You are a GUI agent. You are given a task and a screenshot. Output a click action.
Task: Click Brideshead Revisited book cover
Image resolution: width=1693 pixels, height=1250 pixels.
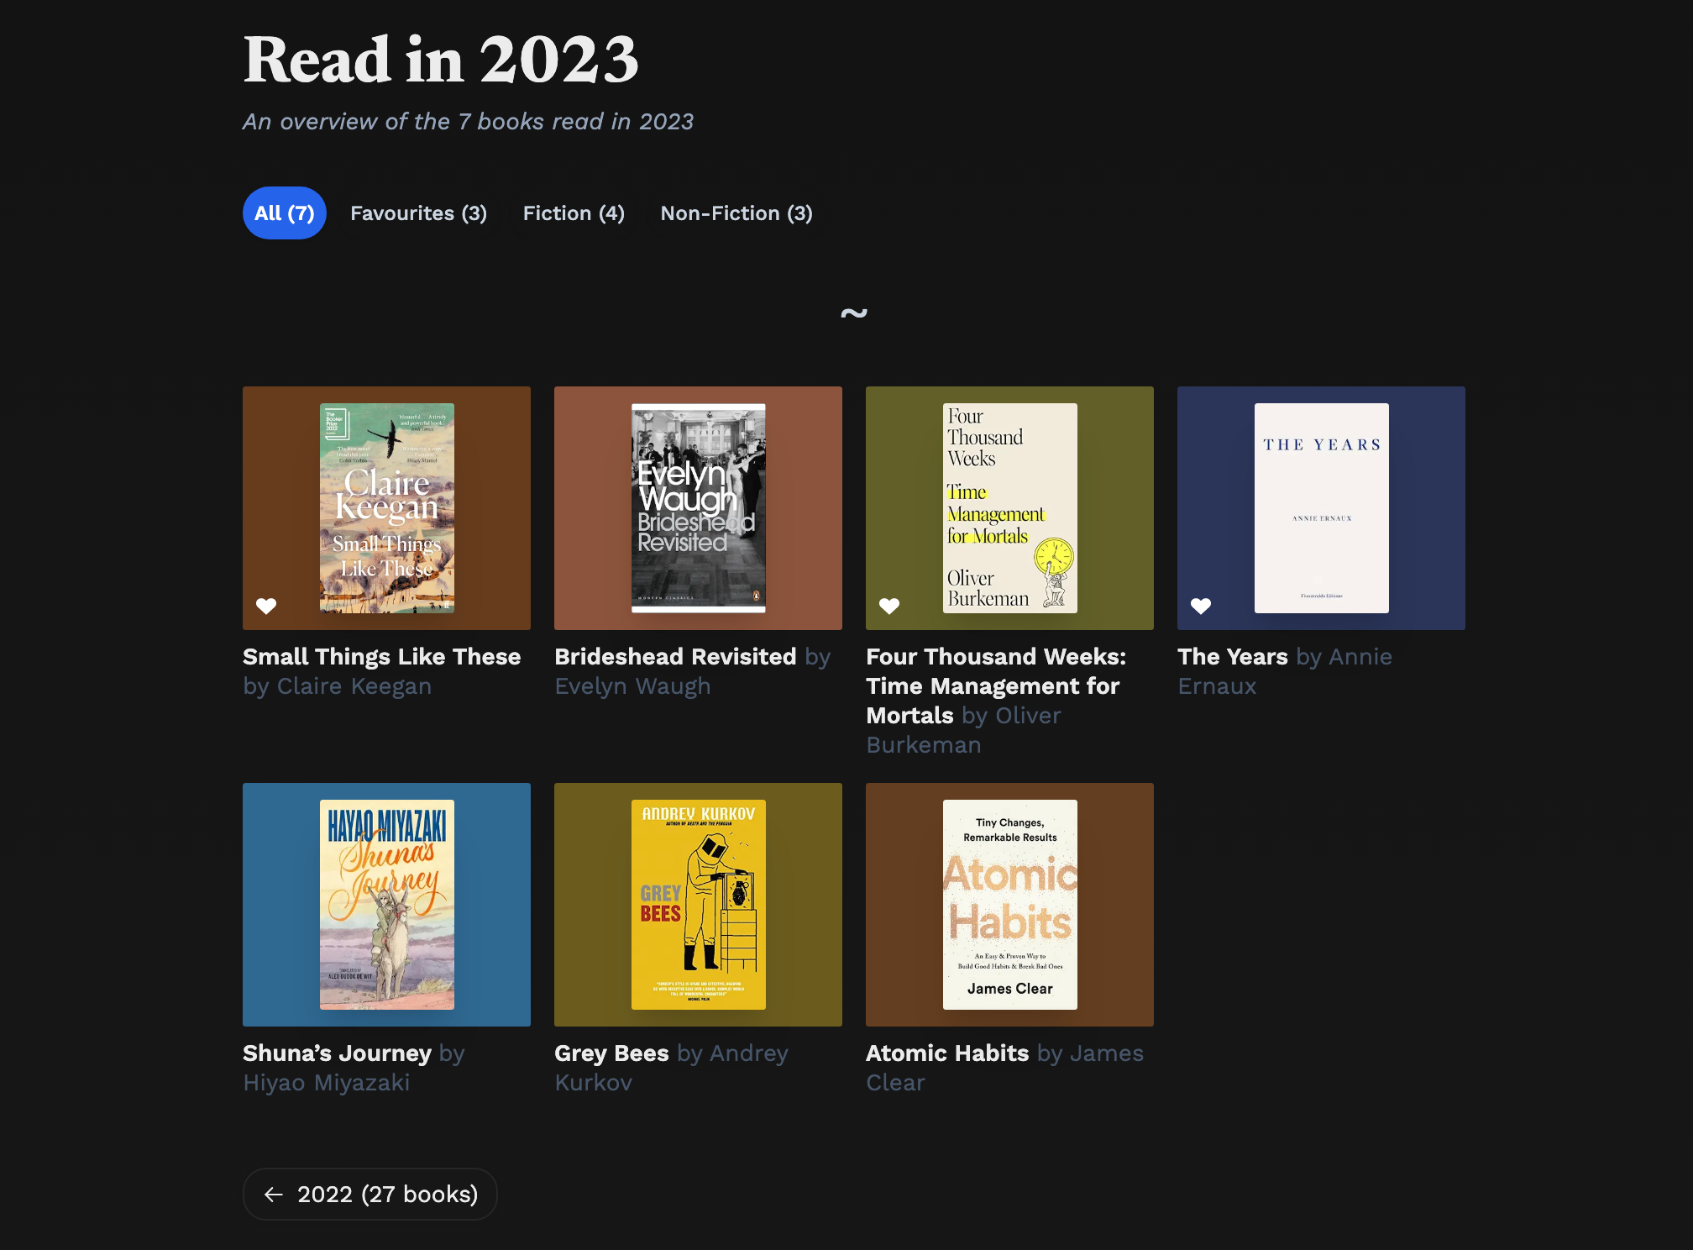pos(699,508)
